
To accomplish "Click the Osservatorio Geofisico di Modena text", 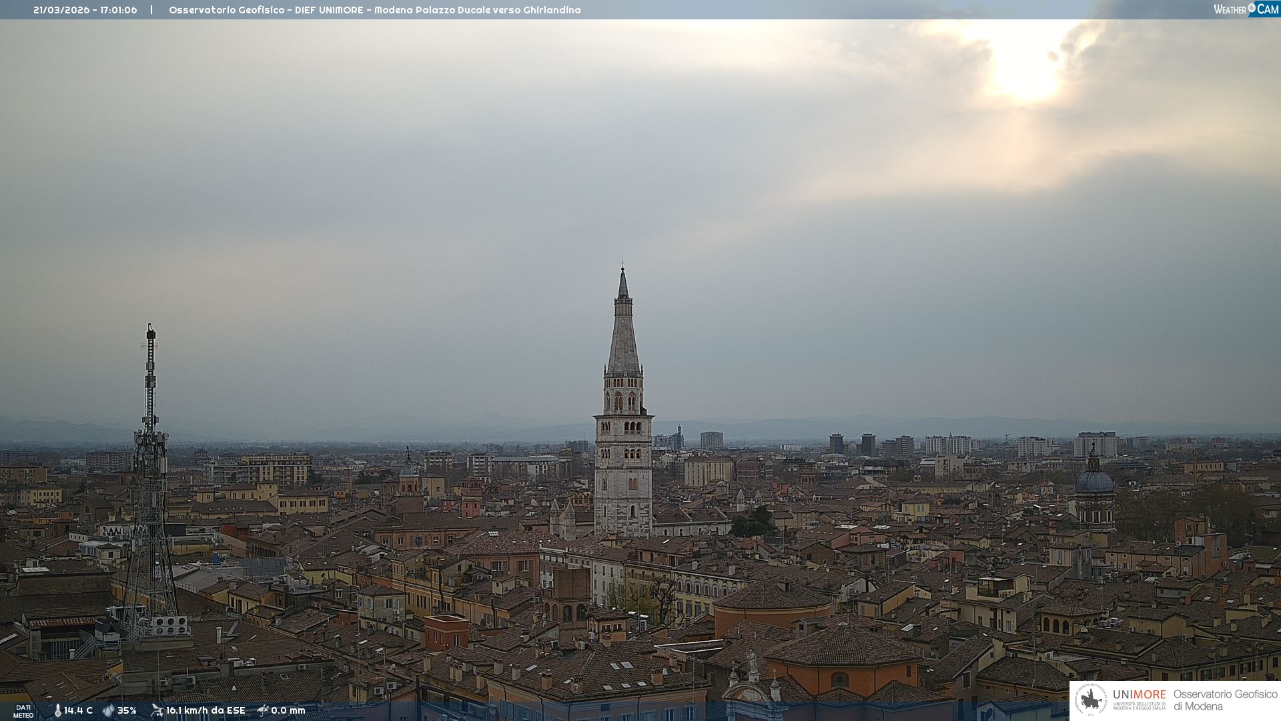I will (x=1225, y=700).
